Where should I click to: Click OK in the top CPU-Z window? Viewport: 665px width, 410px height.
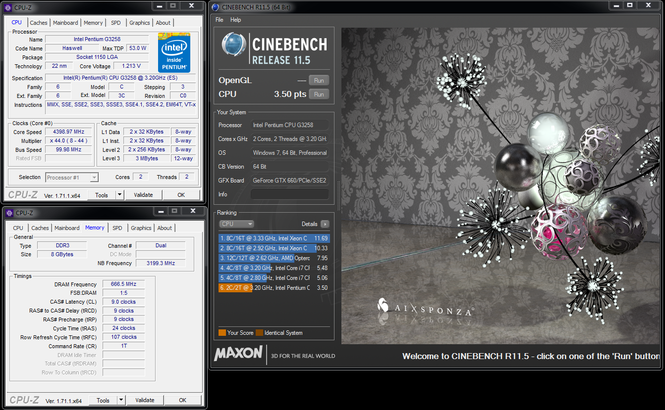pos(181,195)
